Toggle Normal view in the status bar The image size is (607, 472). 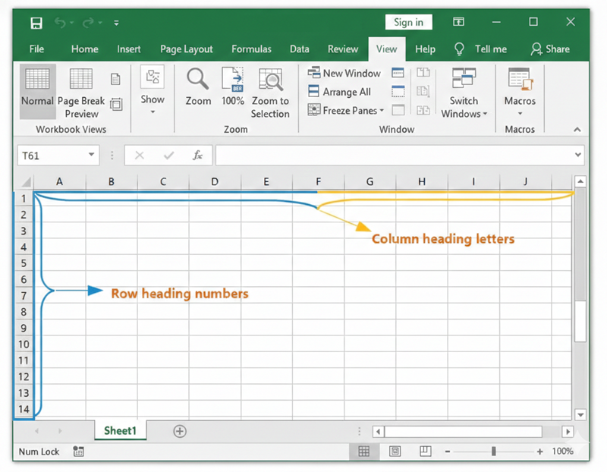point(364,450)
